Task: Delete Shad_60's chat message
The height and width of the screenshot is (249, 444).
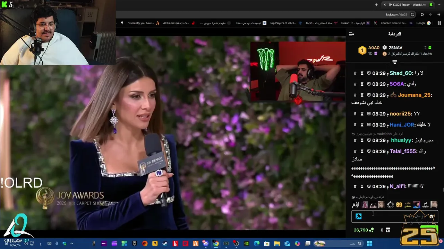Action: coord(355,73)
